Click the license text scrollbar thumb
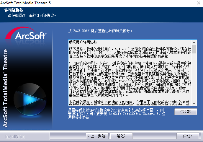 tap(194, 49)
